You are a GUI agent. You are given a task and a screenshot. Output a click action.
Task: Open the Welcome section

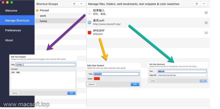tap(11, 11)
